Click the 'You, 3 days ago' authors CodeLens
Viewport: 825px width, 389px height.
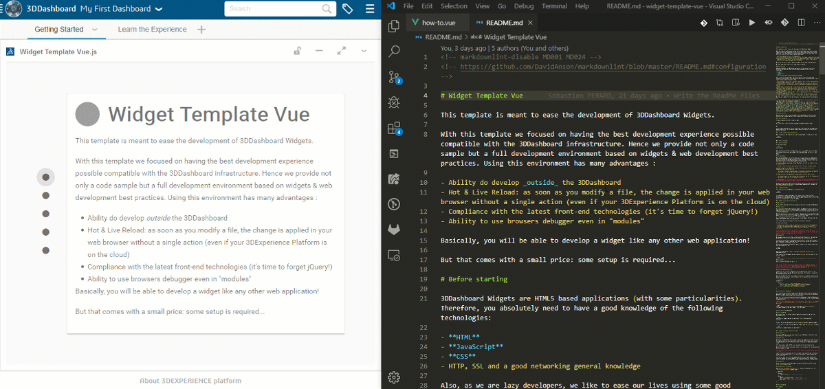(x=504, y=49)
